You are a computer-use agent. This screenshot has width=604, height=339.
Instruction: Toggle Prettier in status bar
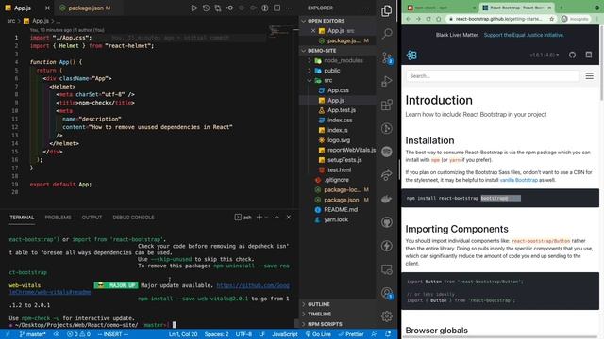[x=351, y=334]
